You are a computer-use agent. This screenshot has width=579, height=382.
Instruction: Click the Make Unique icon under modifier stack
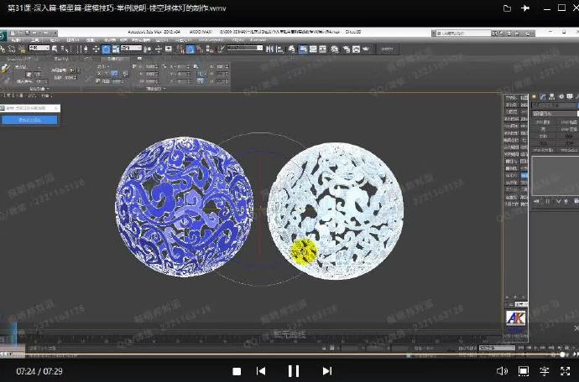coord(559,201)
